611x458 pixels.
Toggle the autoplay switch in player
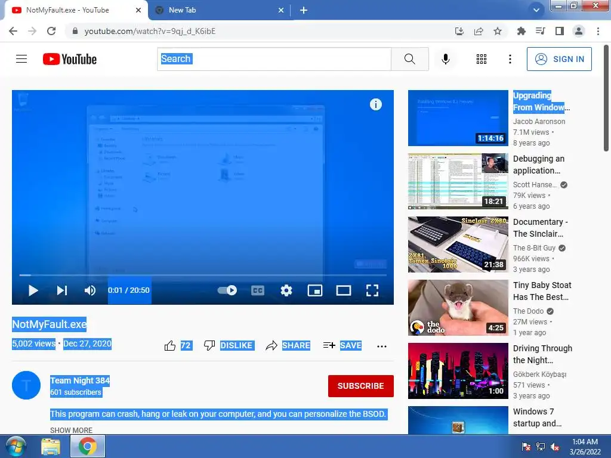pos(227,290)
